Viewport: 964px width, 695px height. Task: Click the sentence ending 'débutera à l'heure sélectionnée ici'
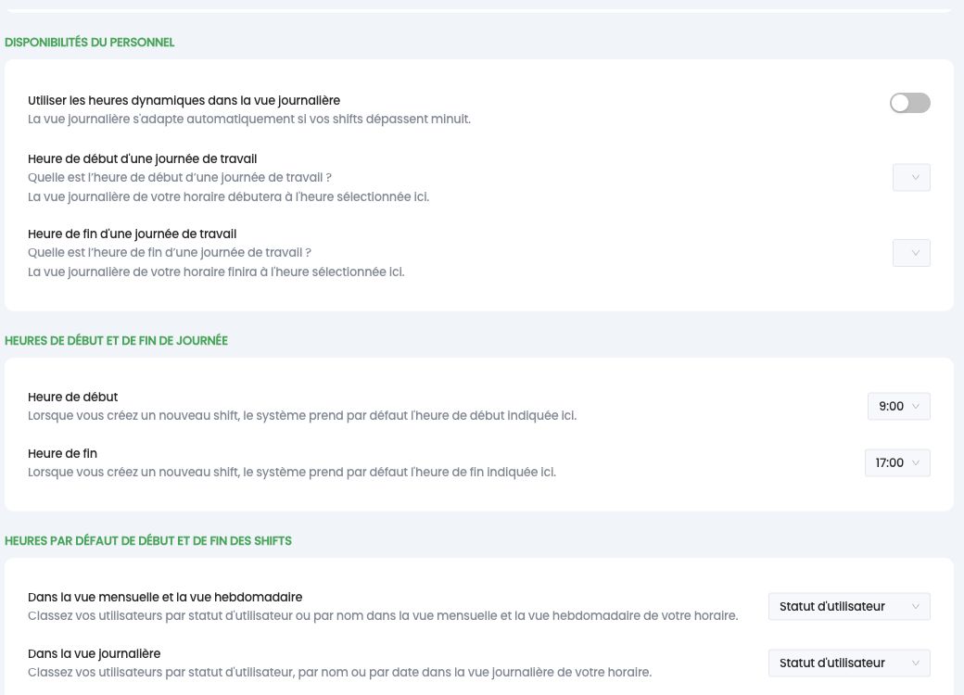228,196
